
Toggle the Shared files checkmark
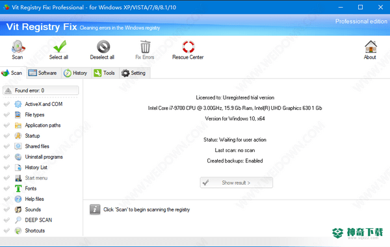[x=6, y=146]
